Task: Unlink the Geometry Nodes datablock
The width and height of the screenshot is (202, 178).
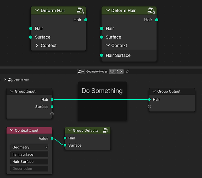Action: 121,72
